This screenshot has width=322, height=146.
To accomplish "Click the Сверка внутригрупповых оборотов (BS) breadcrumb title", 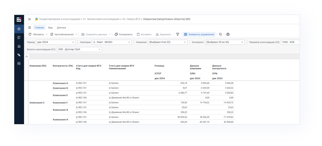I will 167,19.
